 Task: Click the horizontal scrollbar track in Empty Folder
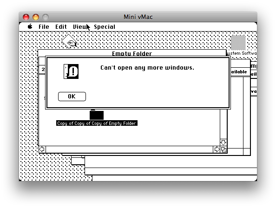129,149
